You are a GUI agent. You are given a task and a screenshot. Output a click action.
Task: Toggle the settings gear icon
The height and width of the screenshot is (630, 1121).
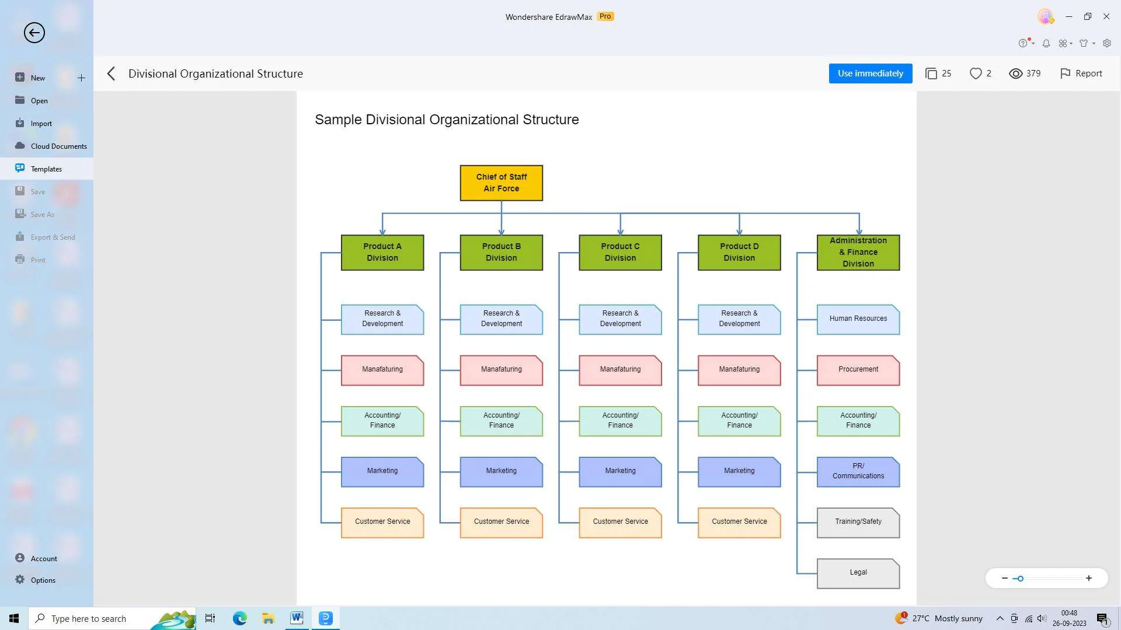point(1107,43)
